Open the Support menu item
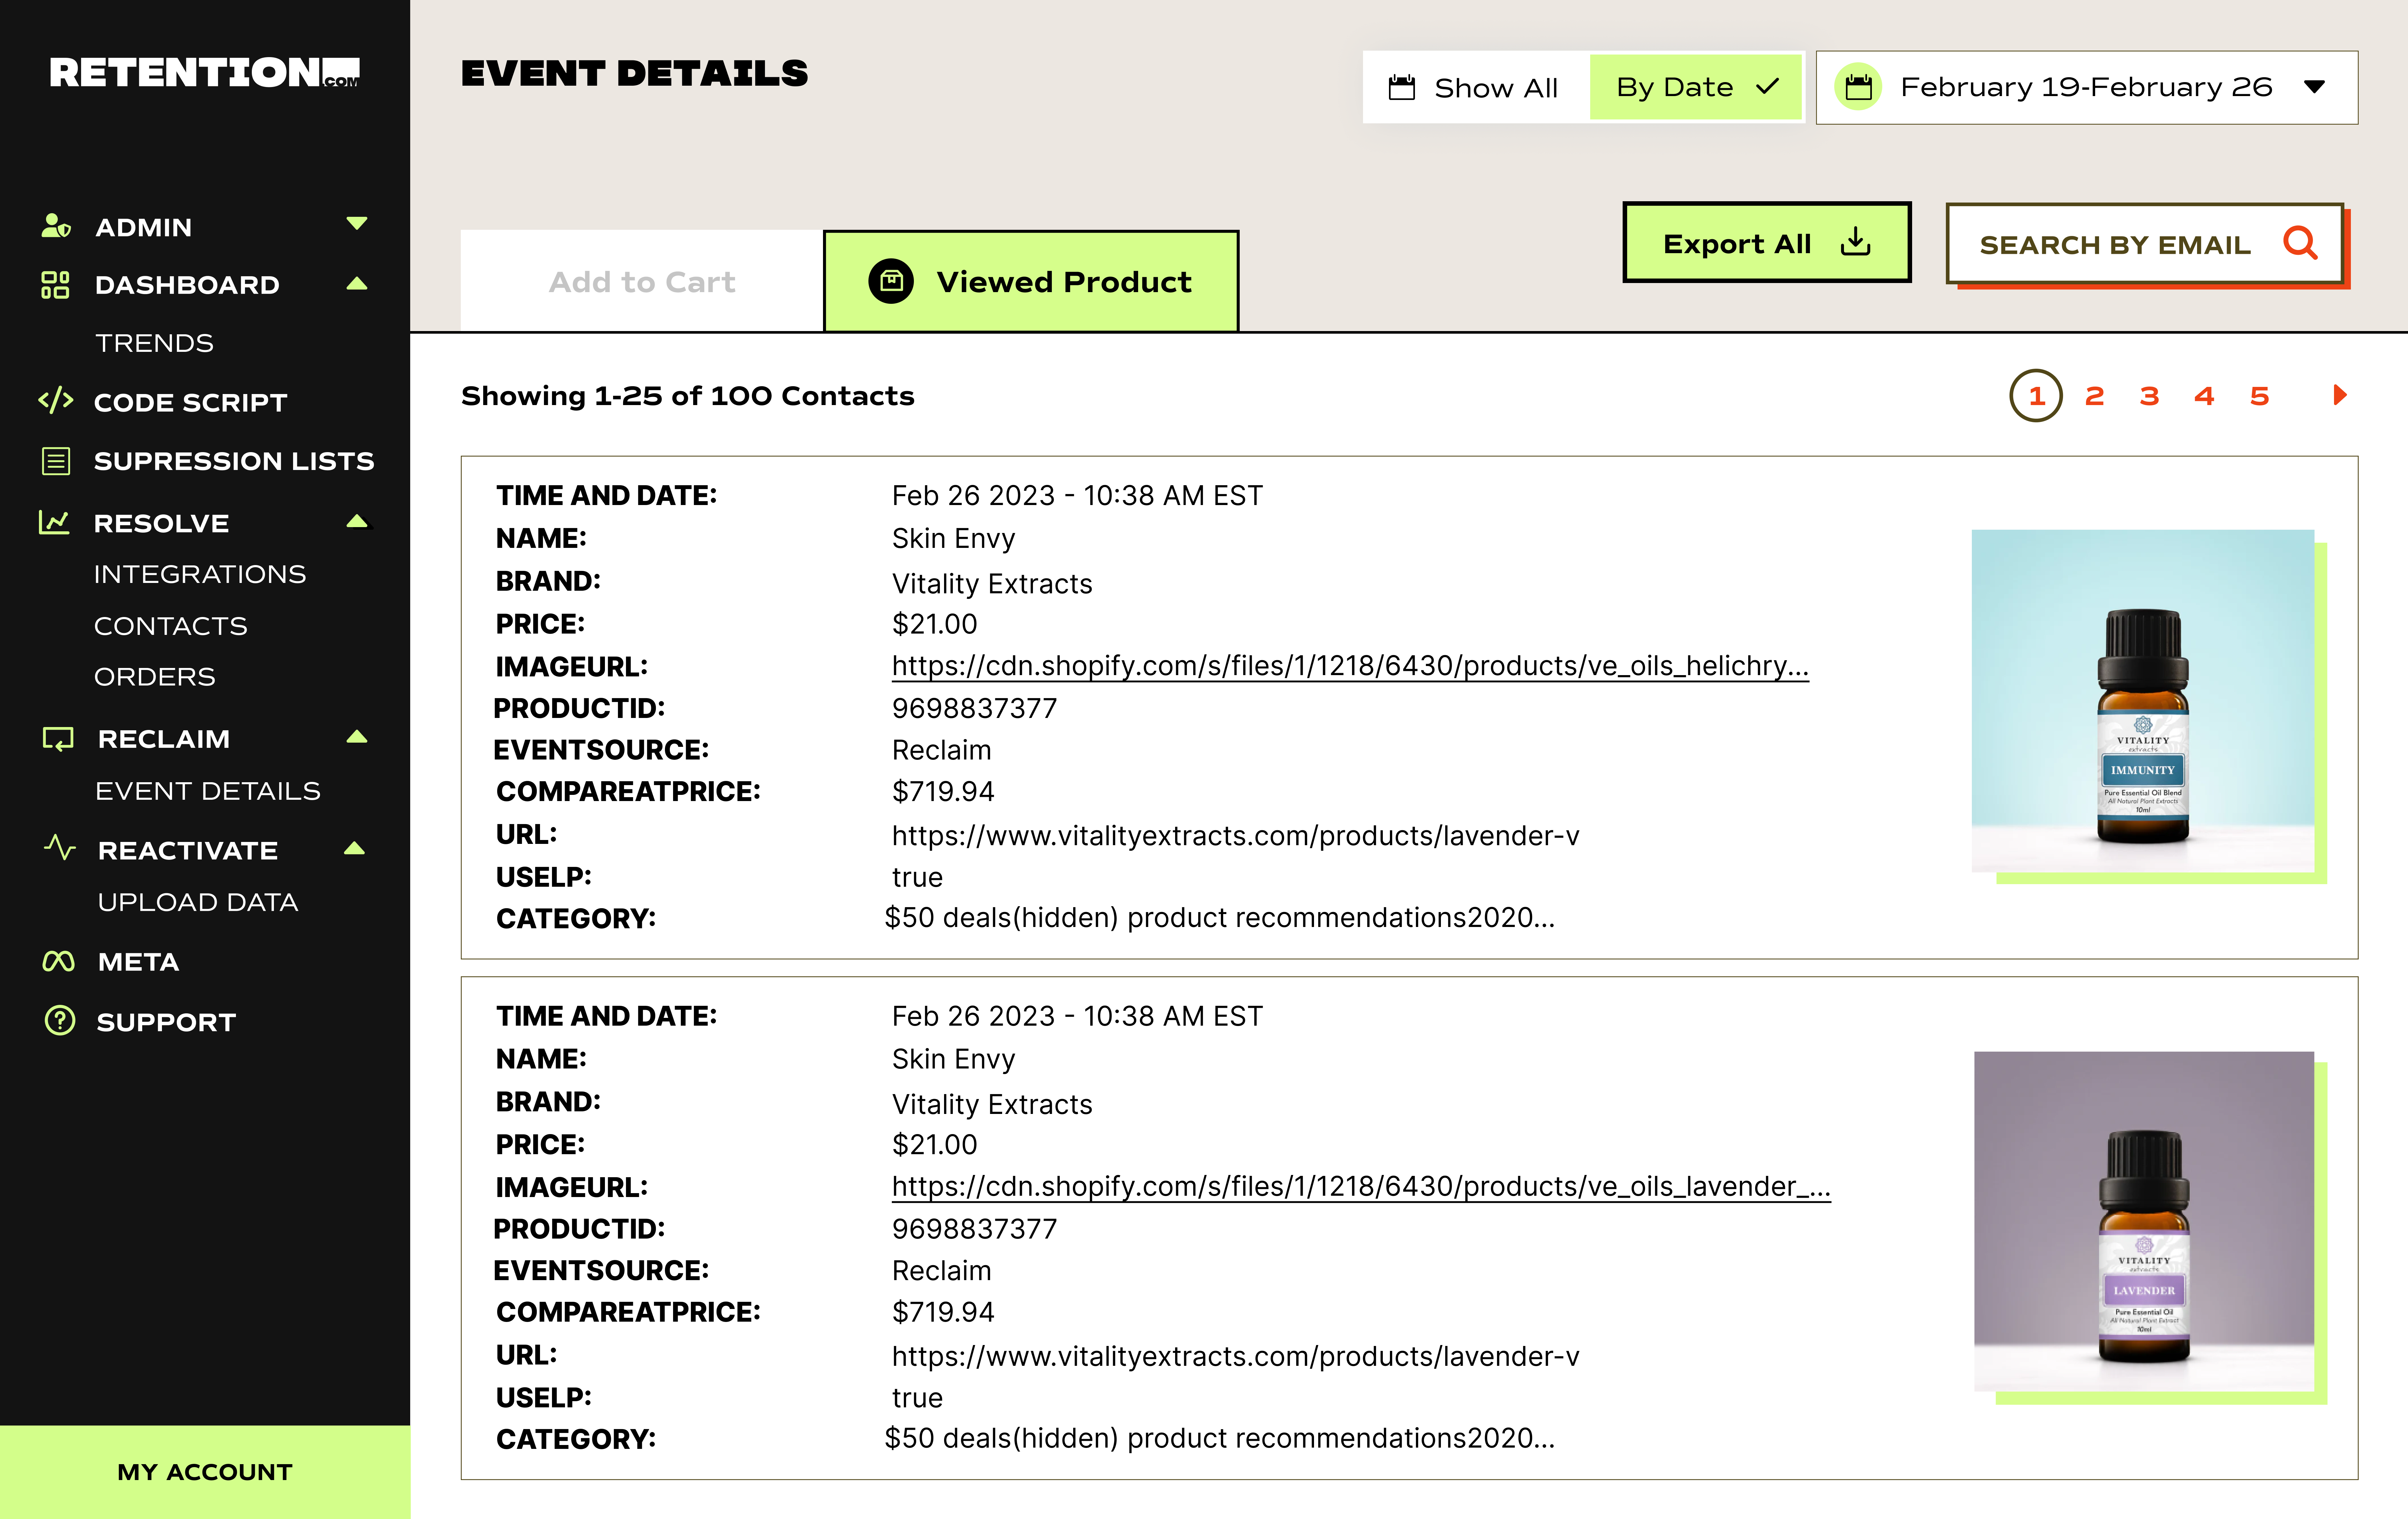The height and width of the screenshot is (1519, 2408). (x=166, y=1022)
